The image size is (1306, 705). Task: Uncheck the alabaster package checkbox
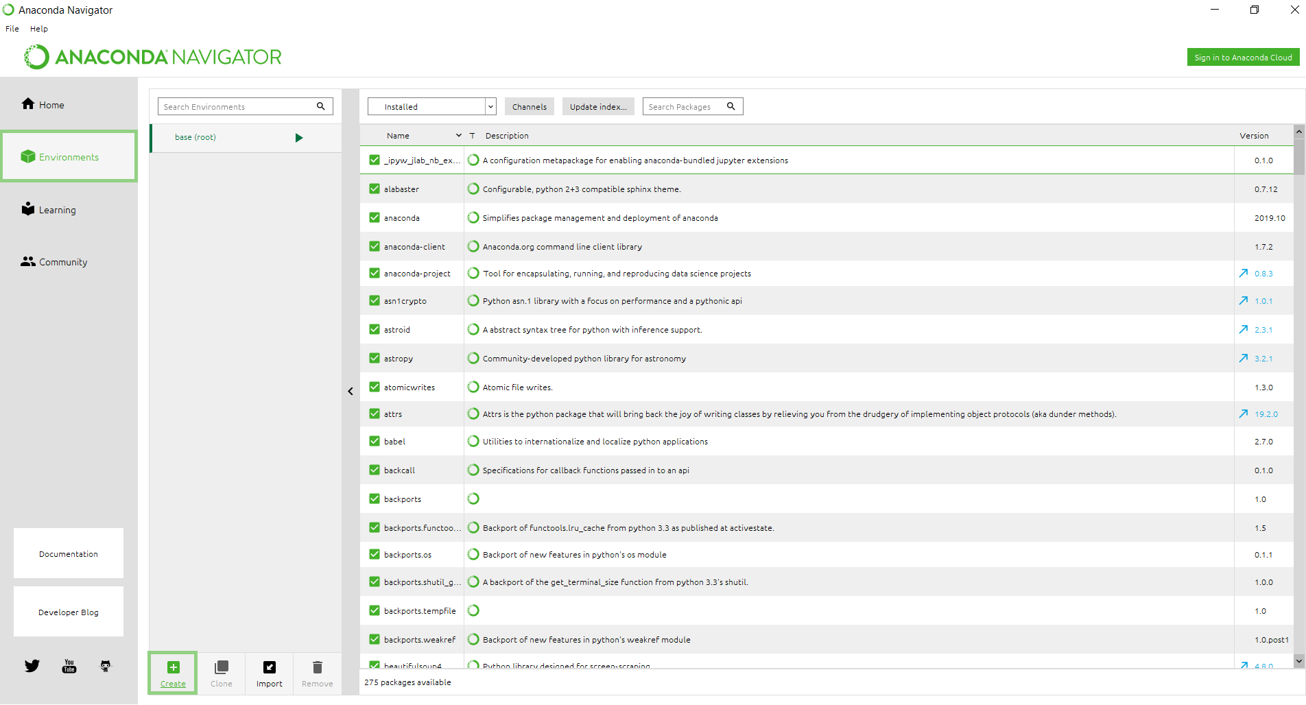click(x=375, y=189)
